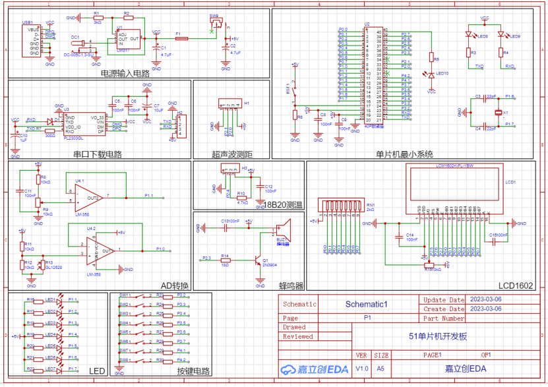548x387 pixels.
Task: Select the 2N3904 transistor Q1
Action: coord(258,259)
